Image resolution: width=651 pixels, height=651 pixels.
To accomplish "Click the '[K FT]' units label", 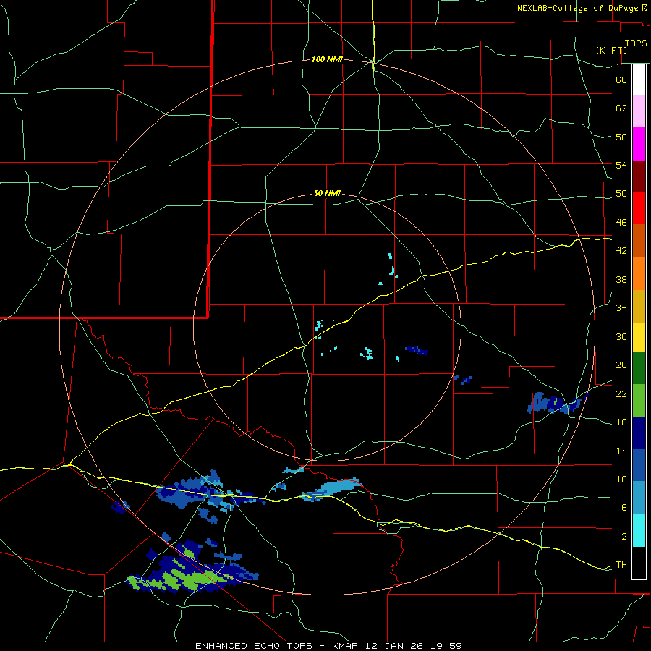I will point(612,50).
